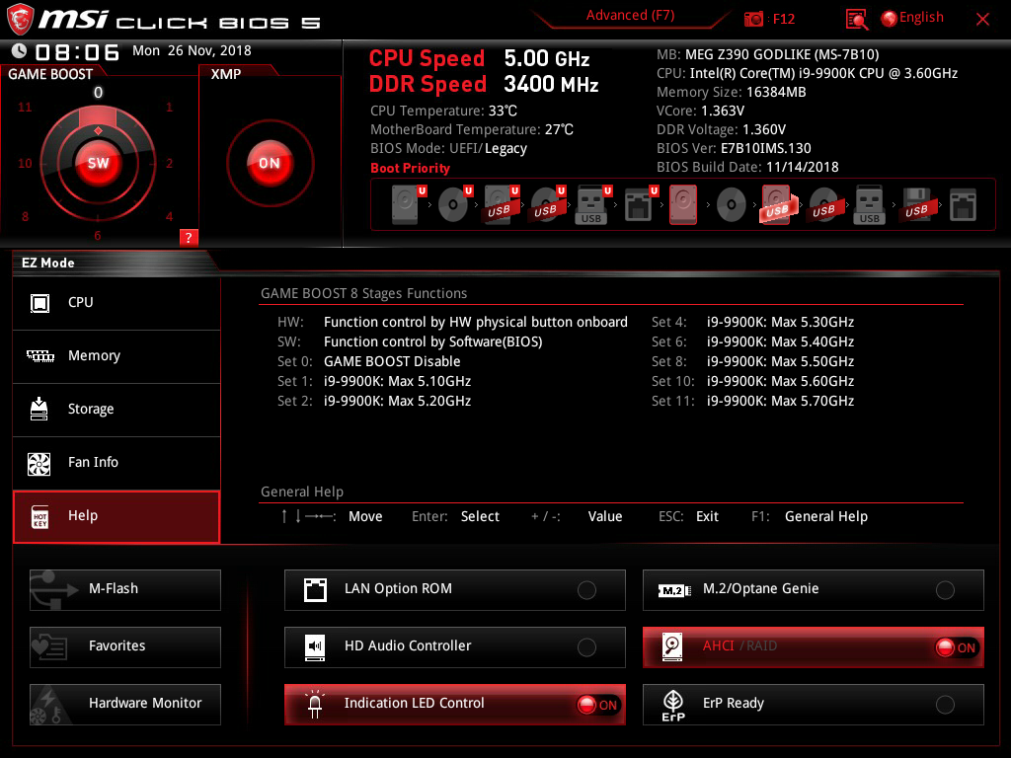Viewport: 1011px width, 758px height.
Task: Set GAME BOOST dial to stage 6
Action: coord(98,235)
